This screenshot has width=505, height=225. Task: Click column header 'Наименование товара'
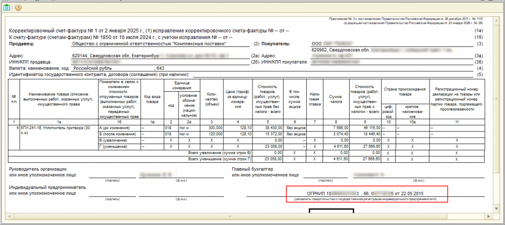(58, 100)
